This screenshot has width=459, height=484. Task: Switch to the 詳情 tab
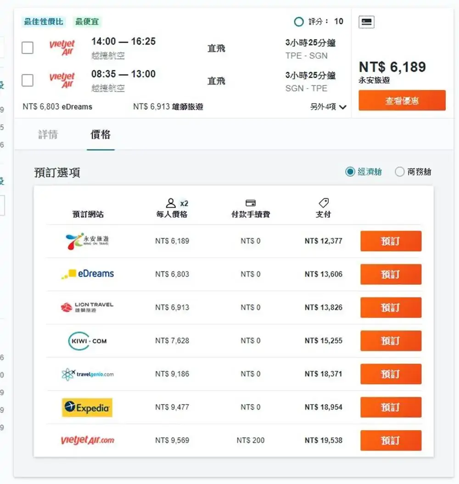48,133
